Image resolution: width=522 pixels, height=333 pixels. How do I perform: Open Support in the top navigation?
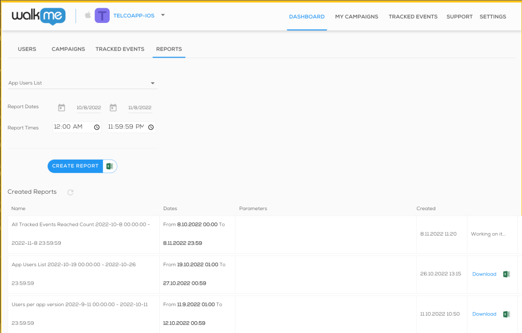pos(459,17)
